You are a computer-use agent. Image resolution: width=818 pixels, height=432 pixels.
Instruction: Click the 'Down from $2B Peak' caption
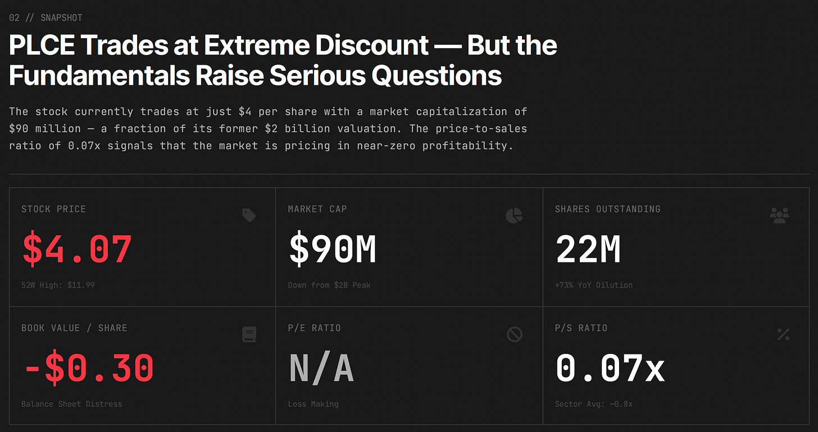pyautogui.click(x=329, y=285)
